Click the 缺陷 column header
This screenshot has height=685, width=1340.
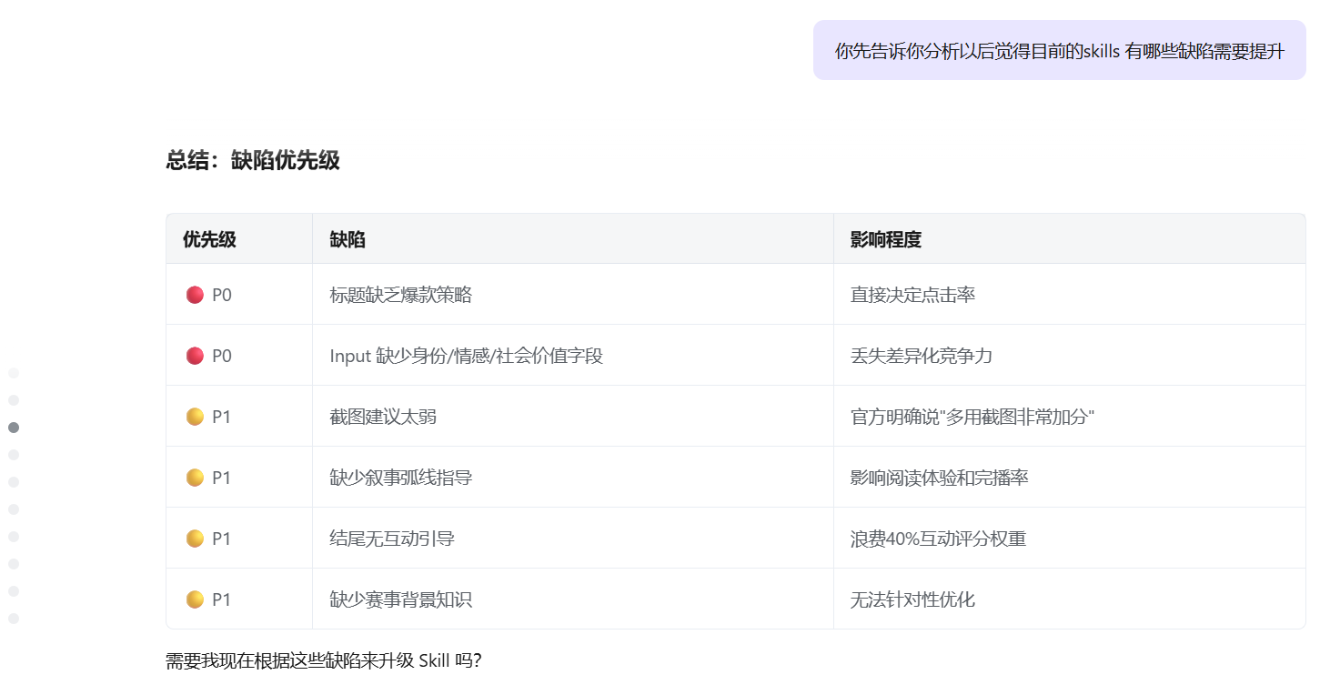click(x=348, y=239)
